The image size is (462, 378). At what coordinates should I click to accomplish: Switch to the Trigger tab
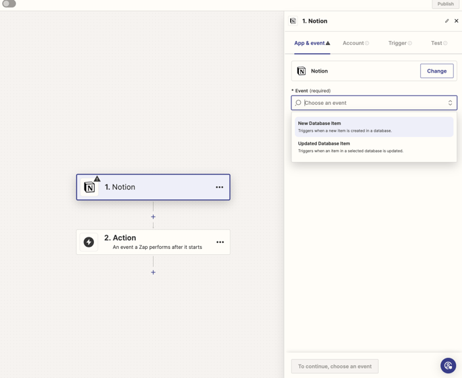(x=400, y=43)
